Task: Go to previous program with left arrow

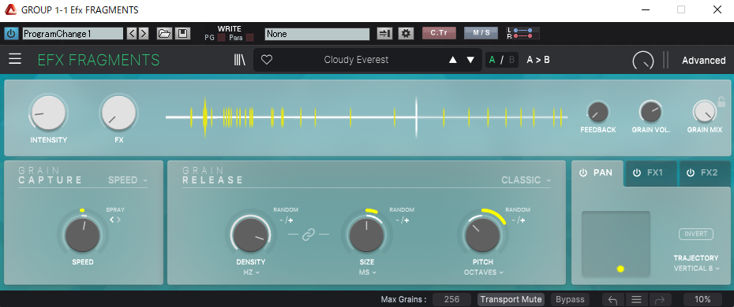Action: 132,34
